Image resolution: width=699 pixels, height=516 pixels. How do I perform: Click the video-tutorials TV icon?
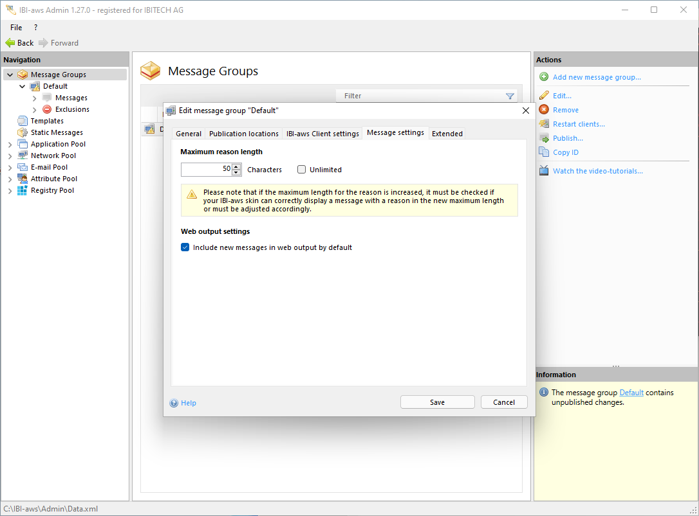point(544,171)
